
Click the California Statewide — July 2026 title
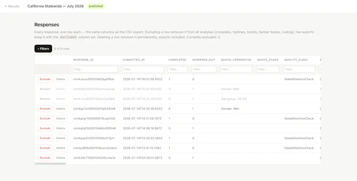click(55, 6)
